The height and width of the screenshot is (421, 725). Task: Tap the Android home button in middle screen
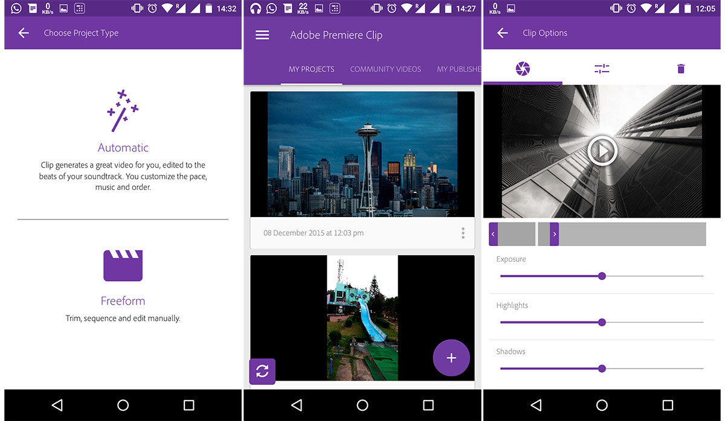point(362,405)
